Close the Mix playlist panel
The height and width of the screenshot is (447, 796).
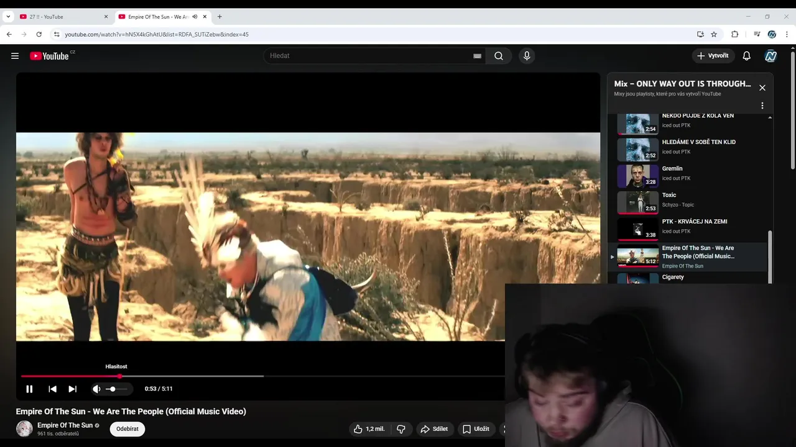pyautogui.click(x=762, y=88)
